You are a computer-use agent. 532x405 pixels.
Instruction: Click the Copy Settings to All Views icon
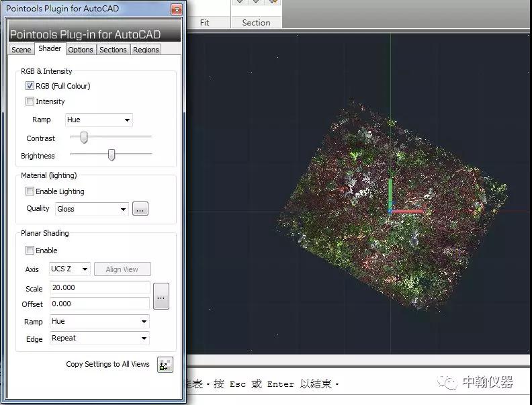click(165, 365)
